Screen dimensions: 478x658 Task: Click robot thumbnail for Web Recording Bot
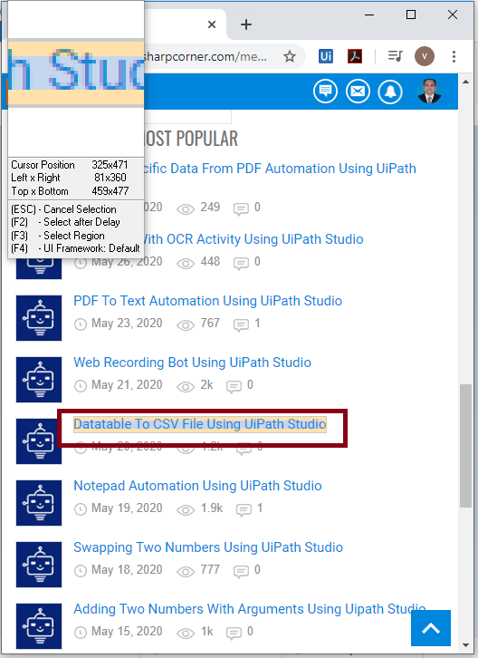tap(39, 380)
